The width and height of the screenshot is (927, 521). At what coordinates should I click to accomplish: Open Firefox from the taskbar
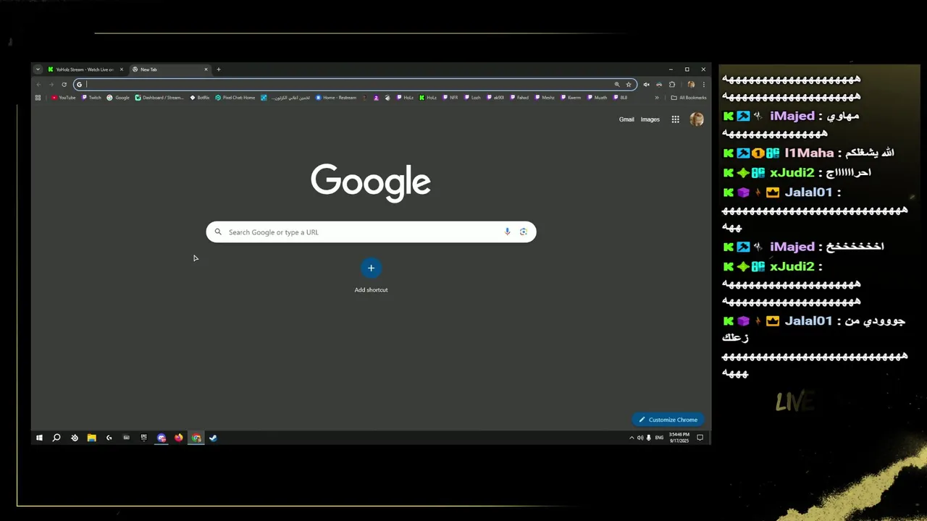[x=179, y=438]
